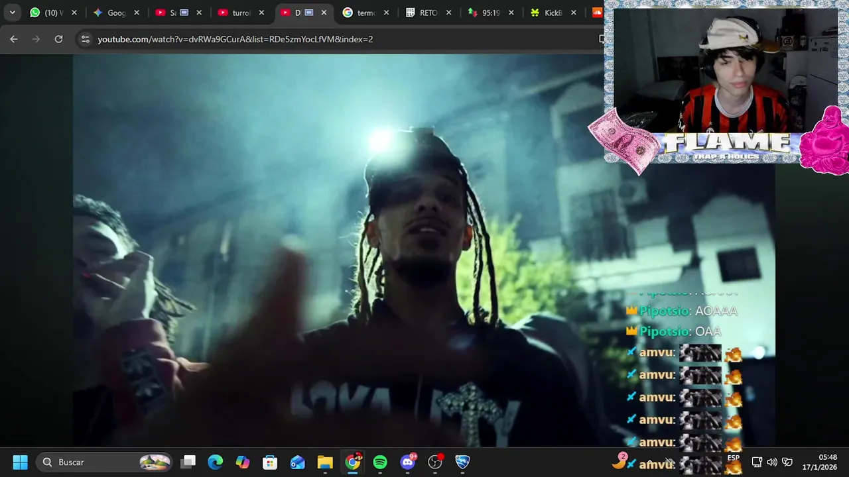Close the RETO tab
Image resolution: width=849 pixels, height=477 pixels.
(448, 13)
